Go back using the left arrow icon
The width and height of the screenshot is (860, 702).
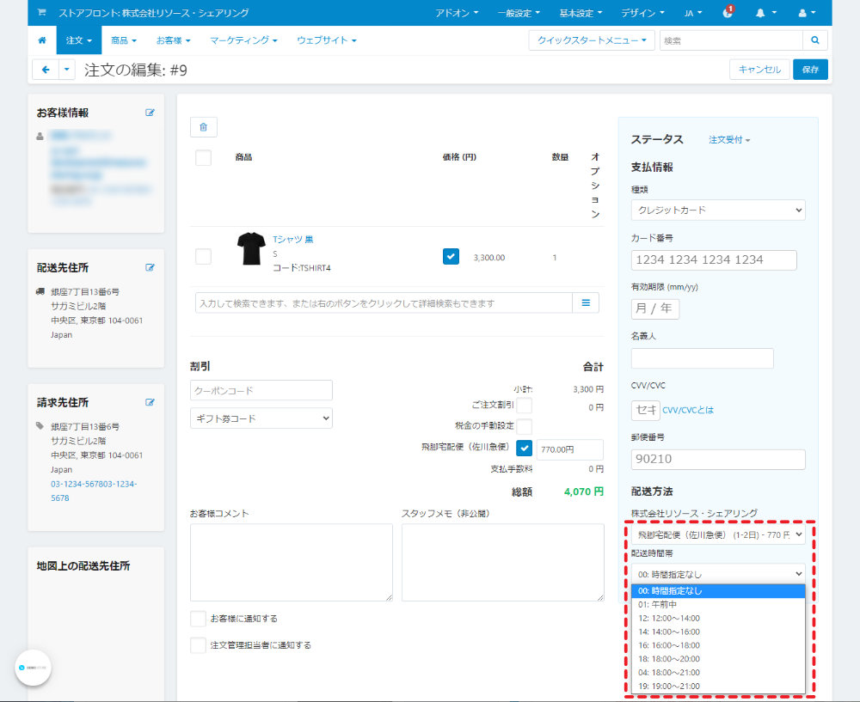[46, 70]
